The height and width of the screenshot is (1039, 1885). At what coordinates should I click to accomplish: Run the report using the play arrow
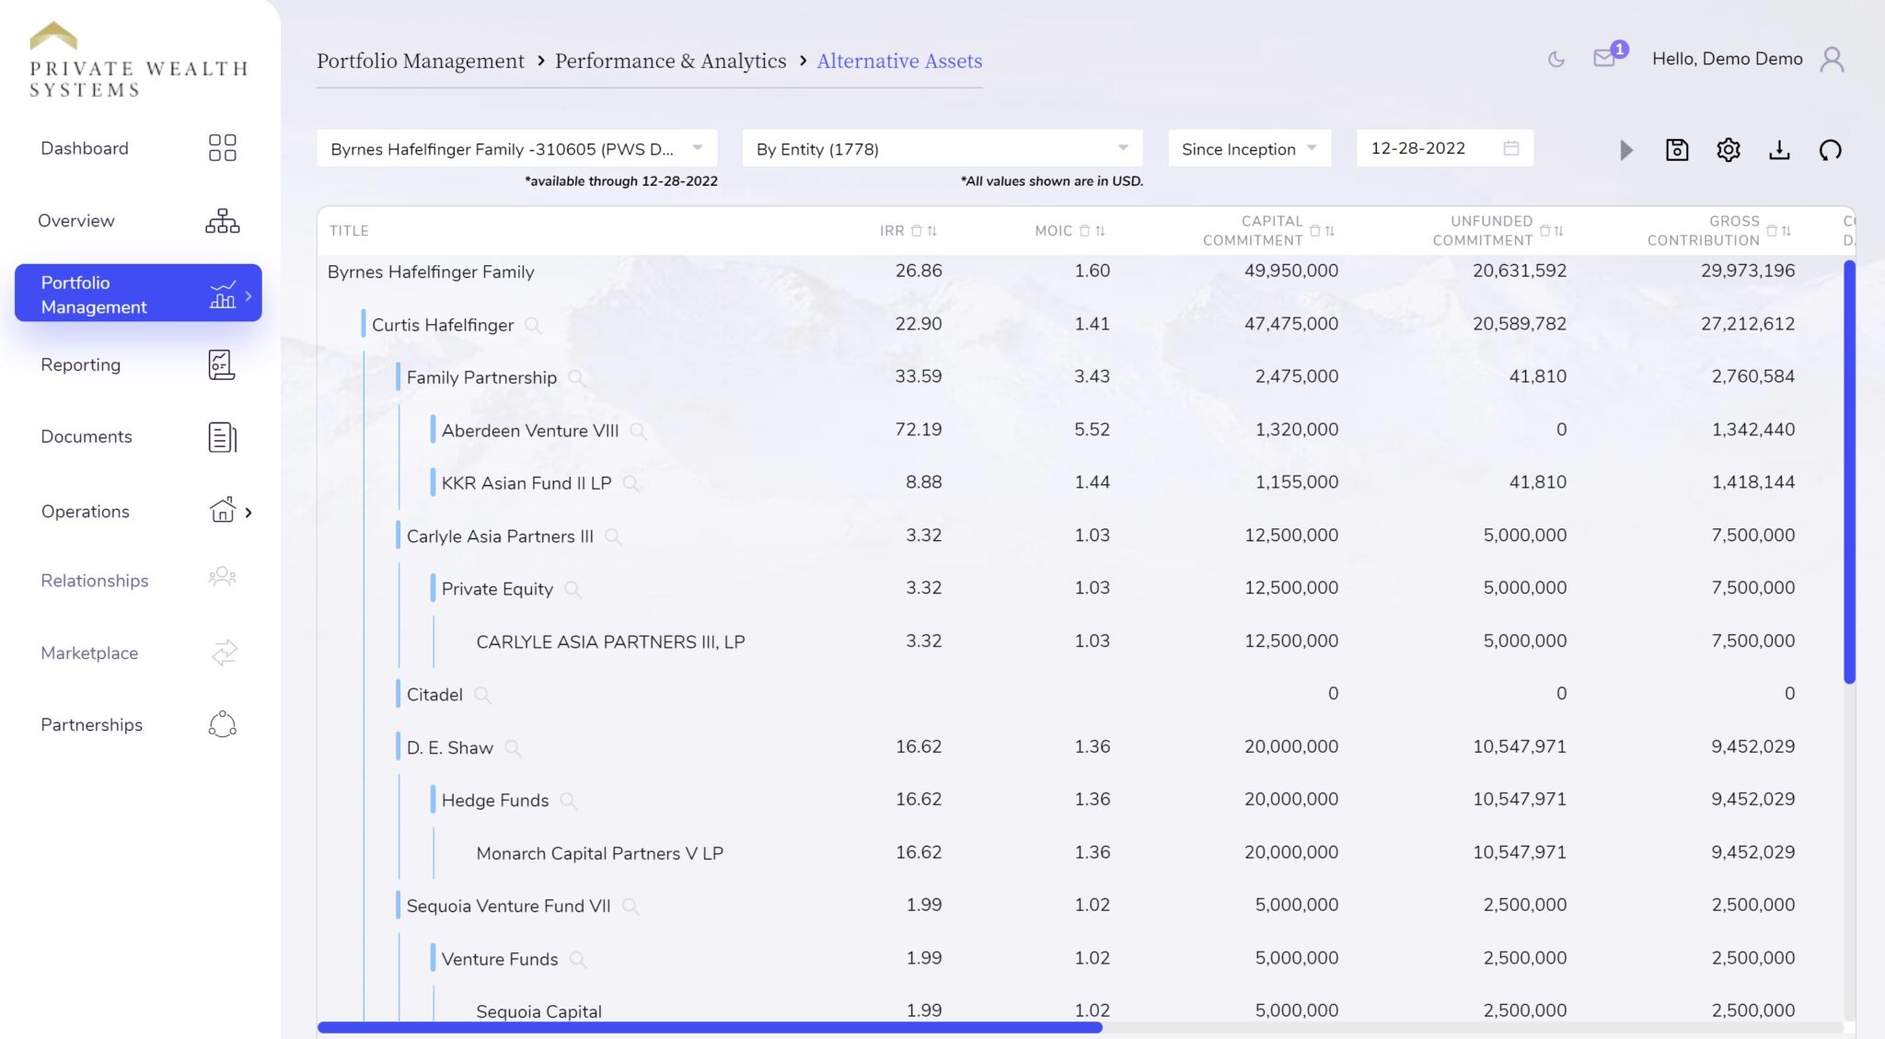1626,150
